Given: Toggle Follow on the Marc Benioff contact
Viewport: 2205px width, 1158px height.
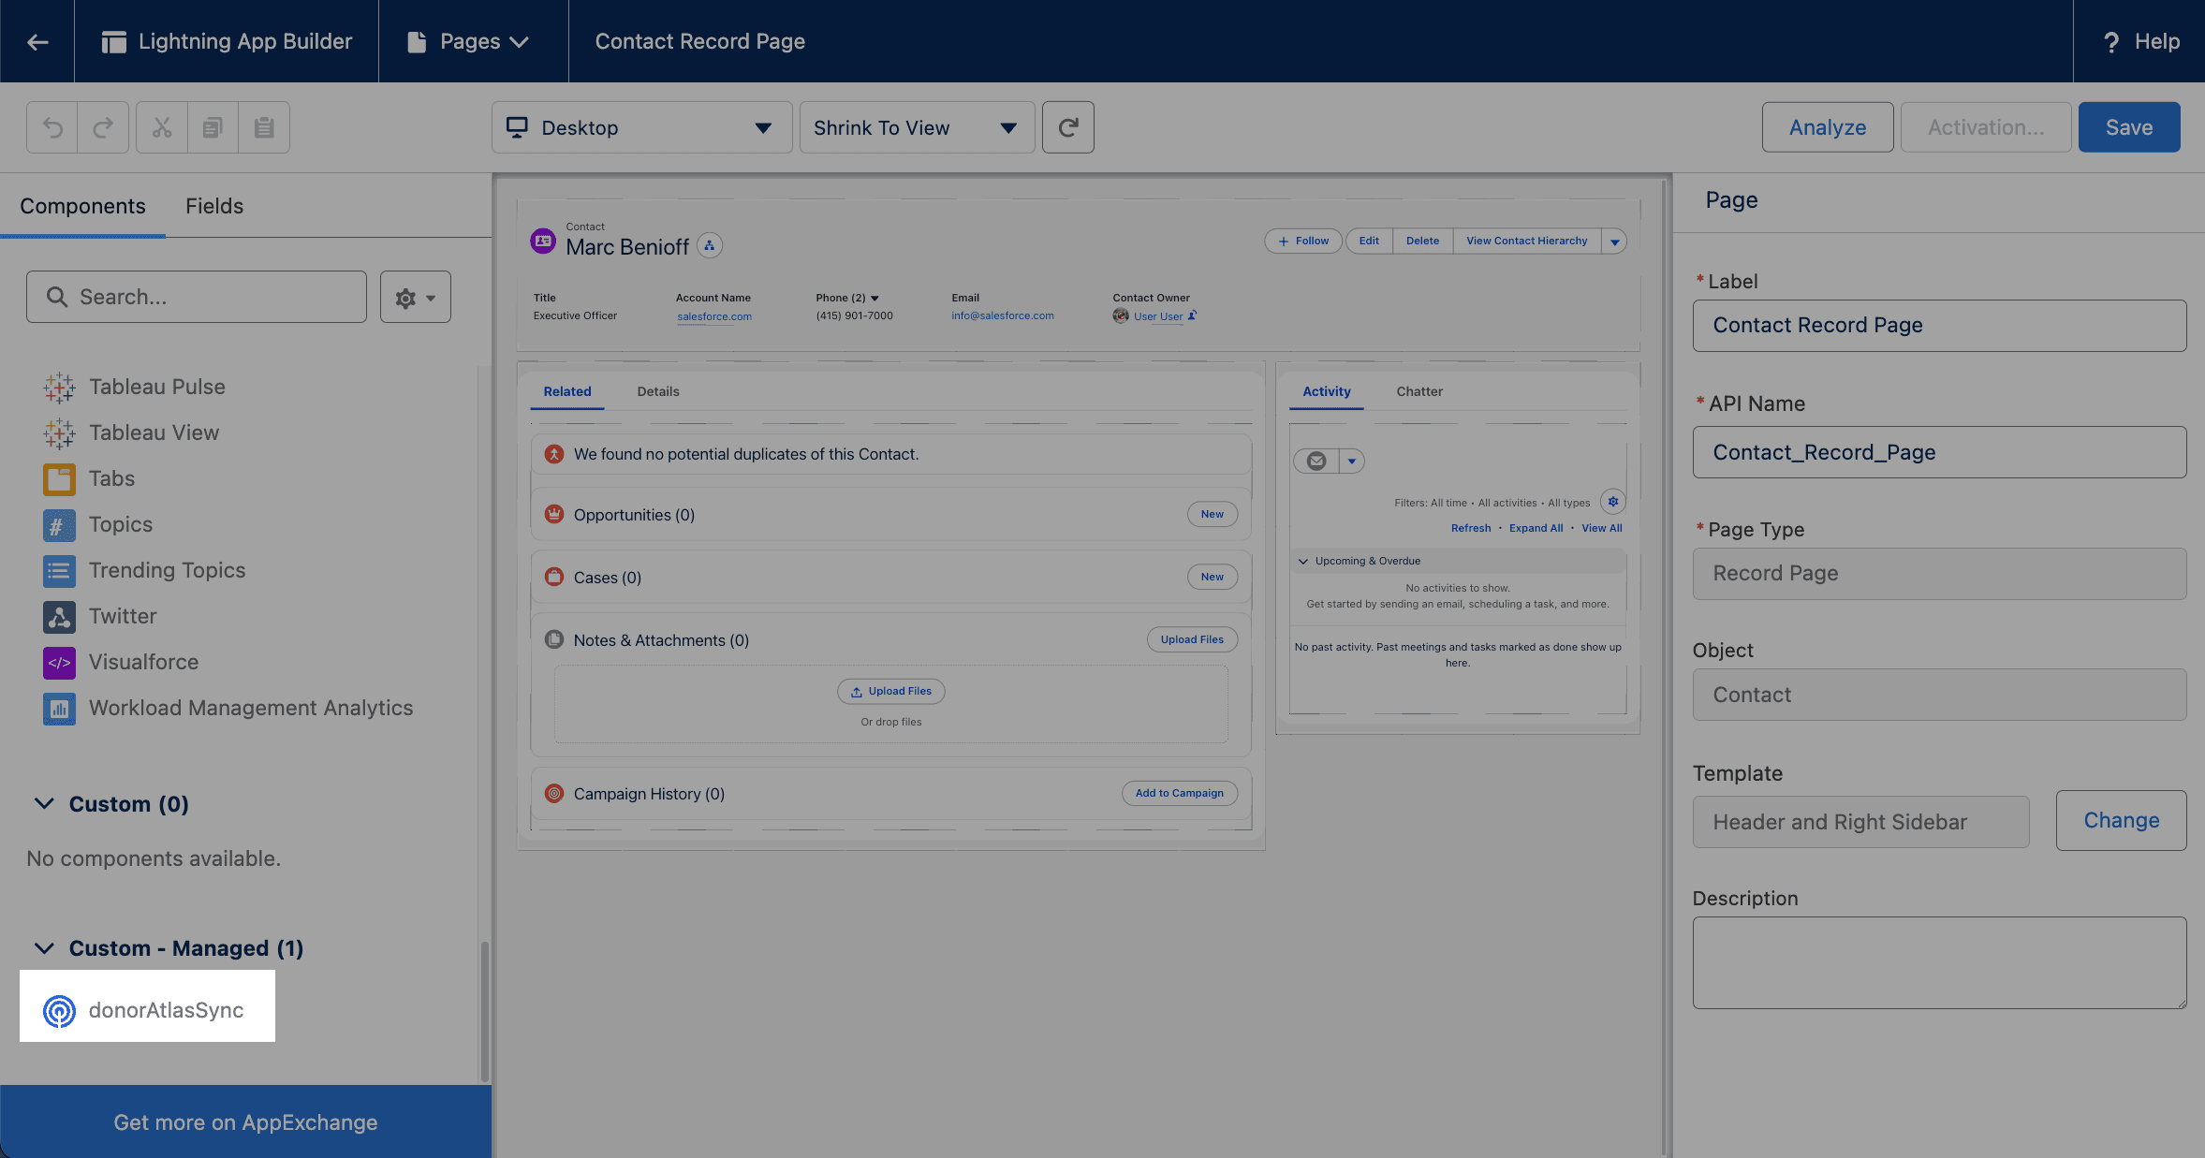Looking at the screenshot, I should (1301, 241).
